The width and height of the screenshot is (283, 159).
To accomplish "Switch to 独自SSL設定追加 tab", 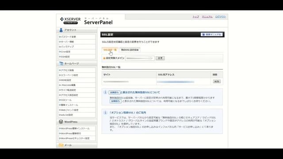I will click(x=130, y=50).
